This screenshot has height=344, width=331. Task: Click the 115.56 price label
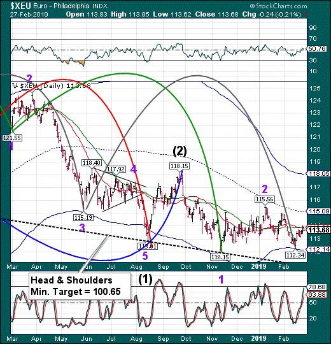click(265, 199)
